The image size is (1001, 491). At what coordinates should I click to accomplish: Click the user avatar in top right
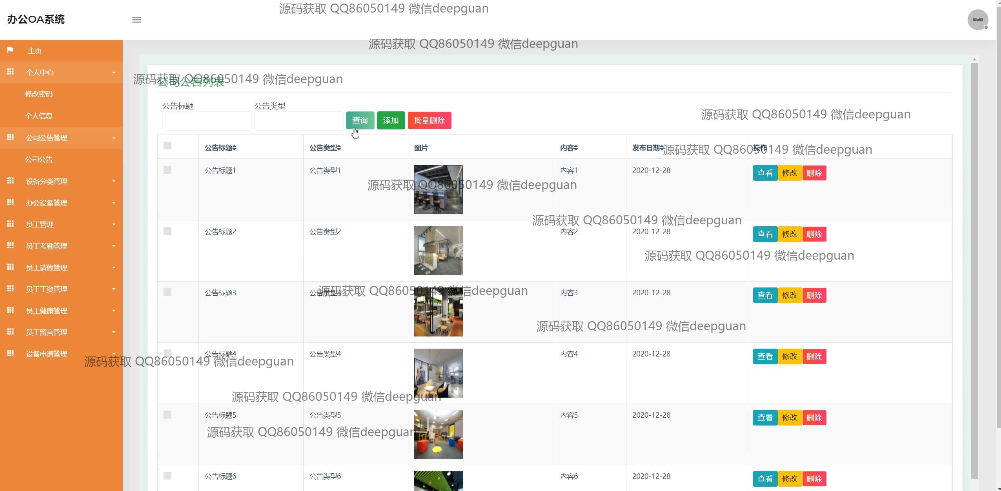point(977,20)
